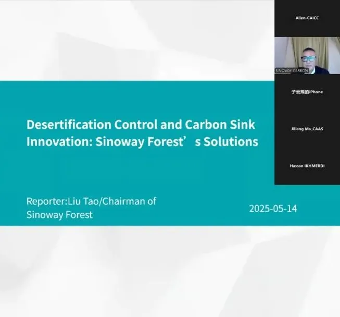
Task: Click the title line 'Innovation: Sinoway Forest's Solutions'
Action: pos(142,142)
